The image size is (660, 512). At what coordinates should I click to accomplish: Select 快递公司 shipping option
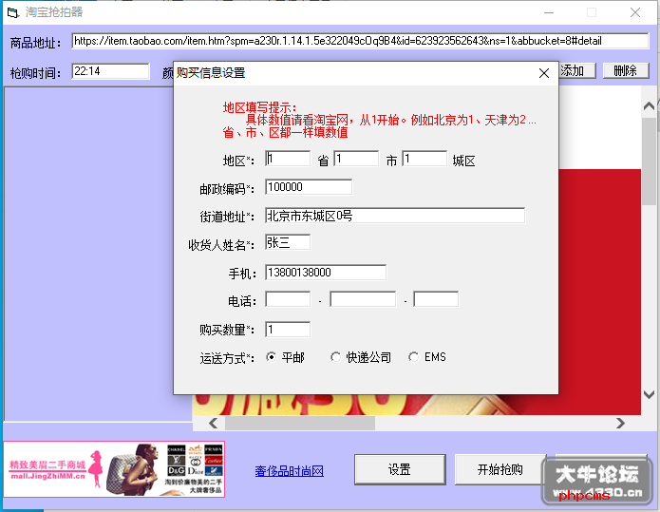tap(335, 357)
